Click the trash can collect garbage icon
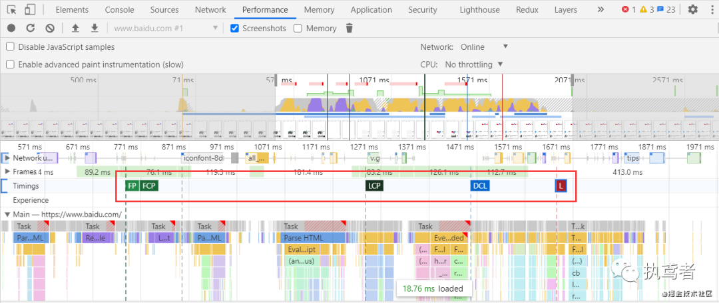This screenshot has height=303, width=719. coord(350,29)
